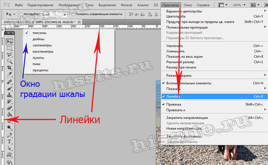Select дюймы as ruler units
The width and height of the screenshot is (268, 165).
69,39
